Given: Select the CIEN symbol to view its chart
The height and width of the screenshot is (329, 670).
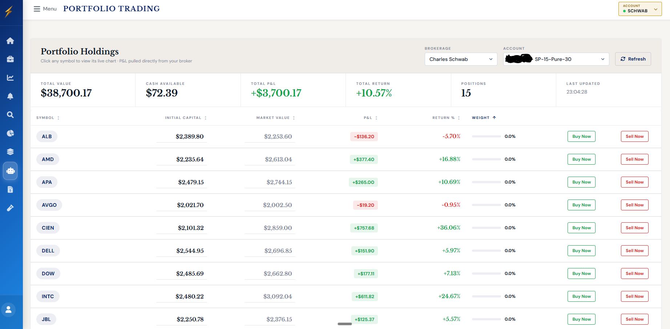Looking at the screenshot, I should pyautogui.click(x=48, y=227).
